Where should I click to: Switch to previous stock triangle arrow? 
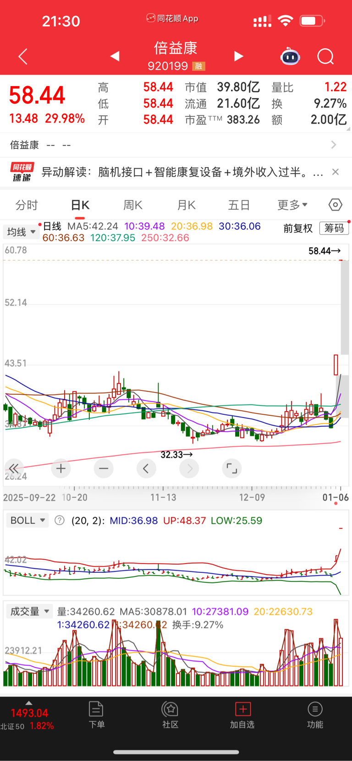point(115,56)
